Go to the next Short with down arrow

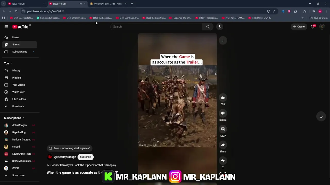[321, 116]
